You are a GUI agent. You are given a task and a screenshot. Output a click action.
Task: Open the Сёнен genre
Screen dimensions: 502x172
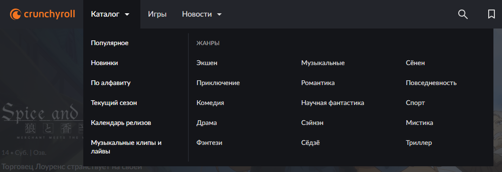(415, 63)
